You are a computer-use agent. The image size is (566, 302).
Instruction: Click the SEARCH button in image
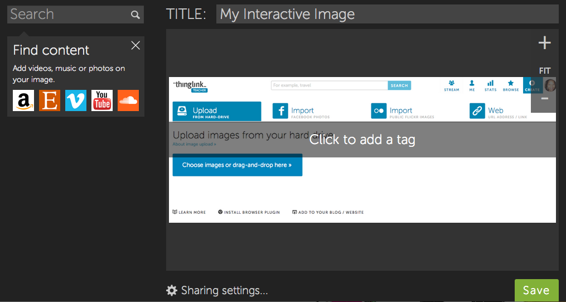click(399, 85)
